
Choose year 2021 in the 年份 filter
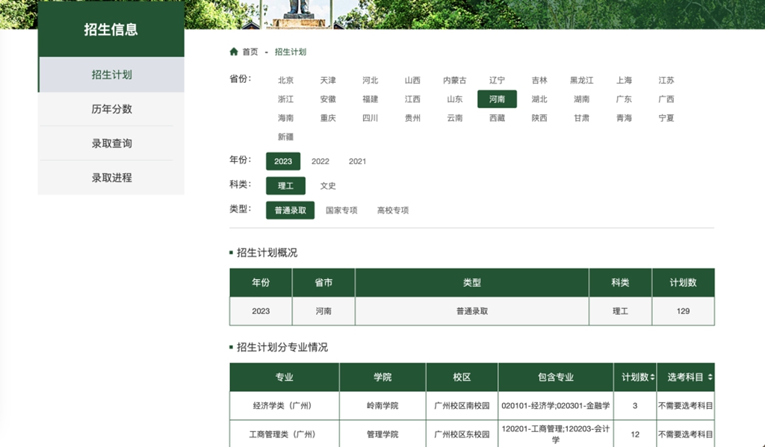tap(358, 161)
